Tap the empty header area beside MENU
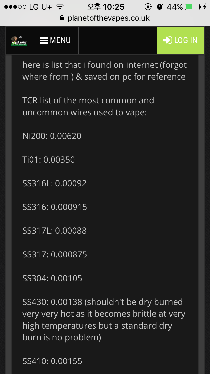Screen dimensions: 210x374 coord(118,40)
